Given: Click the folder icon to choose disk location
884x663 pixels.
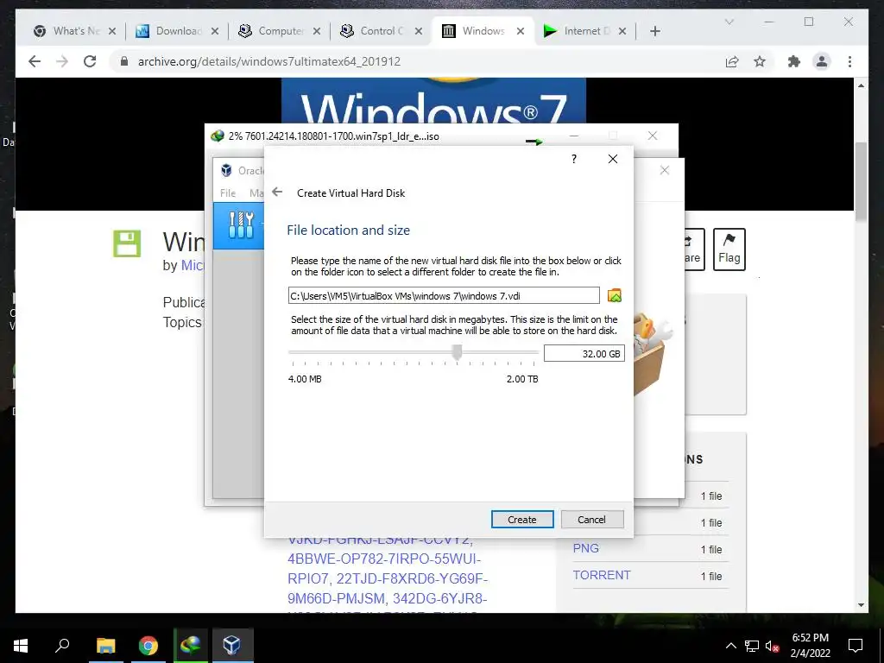Looking at the screenshot, I should 614,295.
